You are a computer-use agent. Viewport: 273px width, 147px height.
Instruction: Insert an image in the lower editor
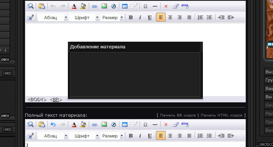pyautogui.click(x=104, y=125)
